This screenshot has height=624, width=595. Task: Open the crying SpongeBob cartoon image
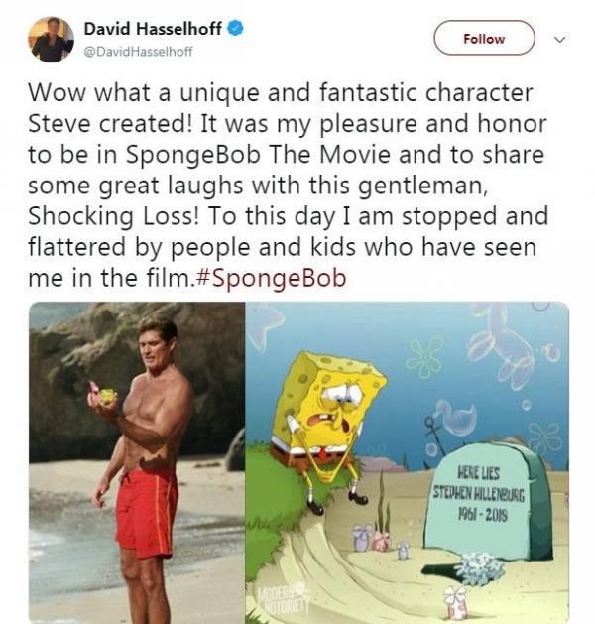coord(407,462)
